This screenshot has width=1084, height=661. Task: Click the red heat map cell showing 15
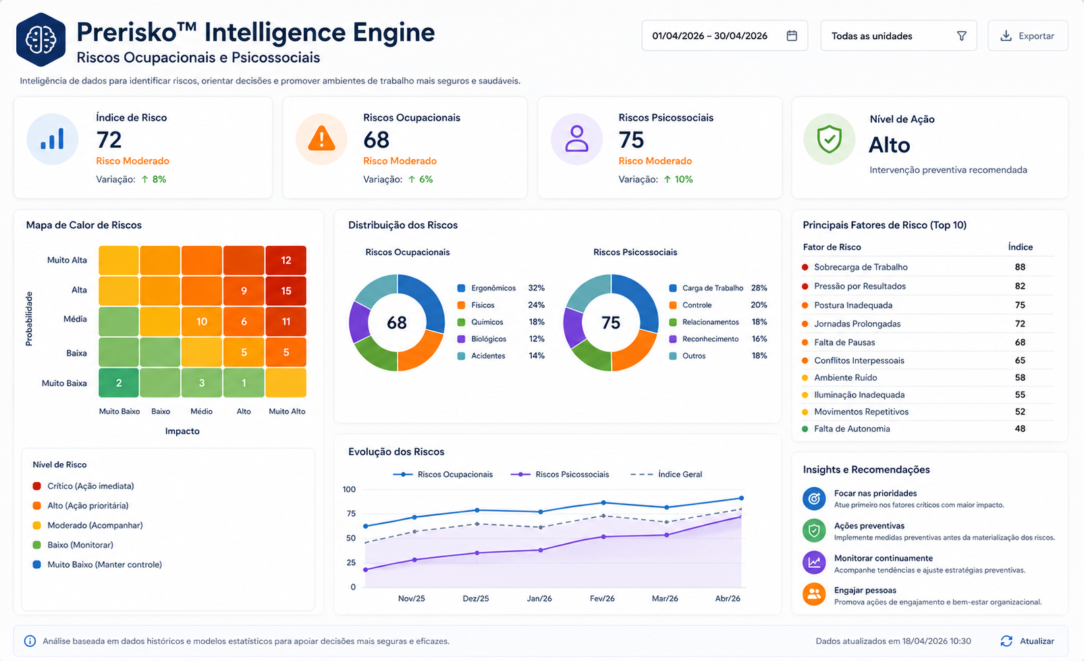(286, 291)
